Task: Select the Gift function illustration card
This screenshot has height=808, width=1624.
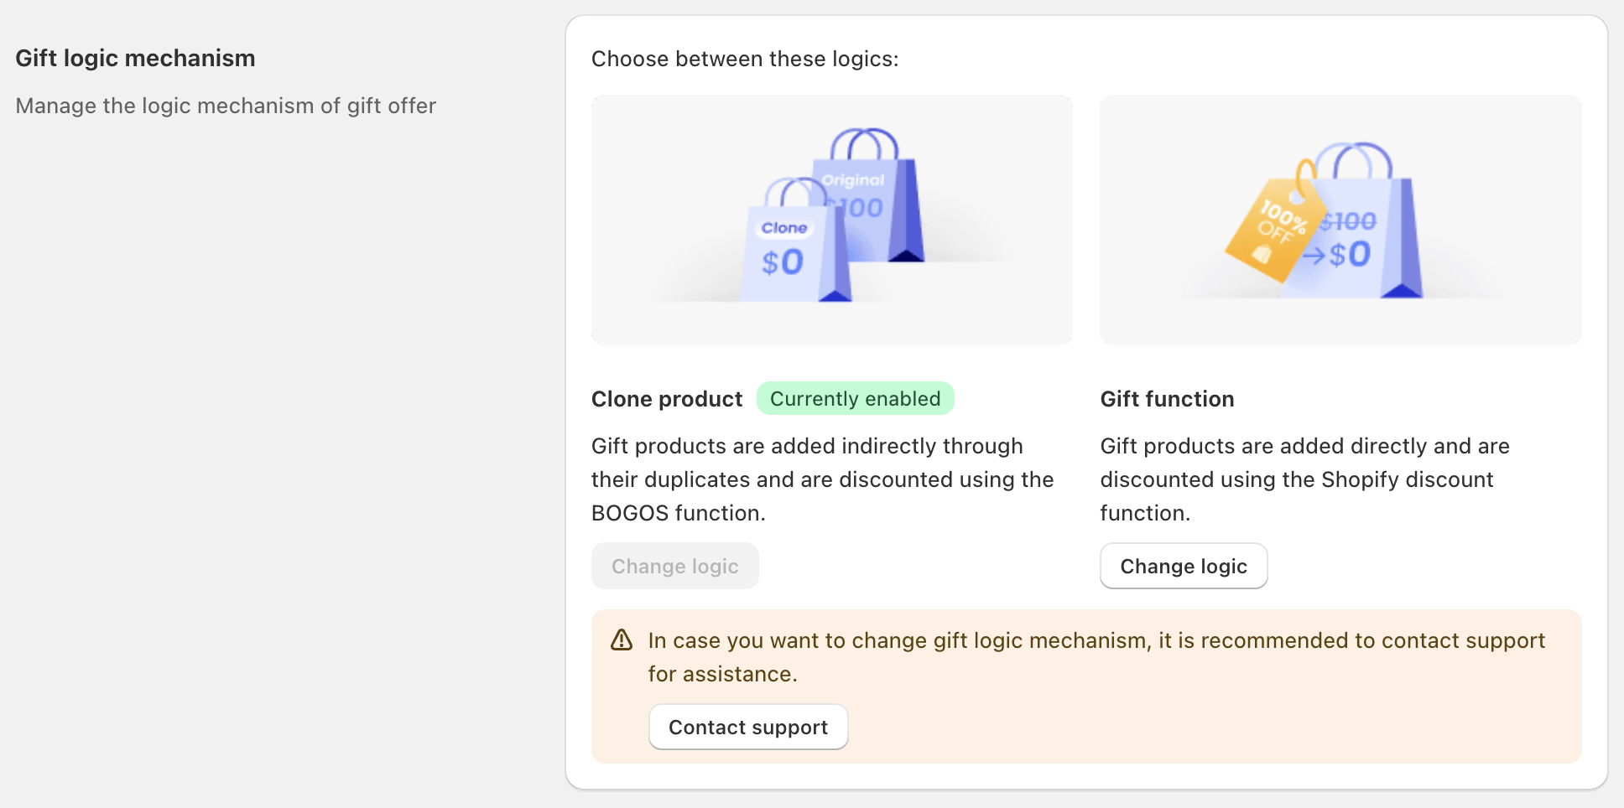Action: click(1340, 220)
